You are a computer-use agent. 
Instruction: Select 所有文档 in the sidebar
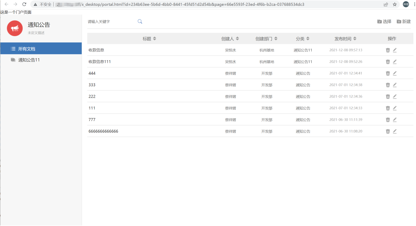(27, 49)
